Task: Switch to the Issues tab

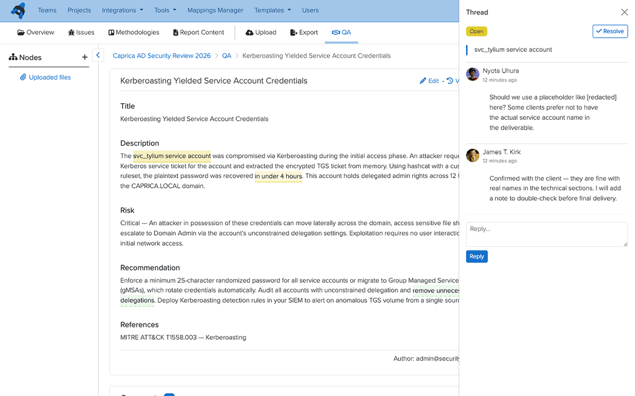Action: [x=81, y=32]
